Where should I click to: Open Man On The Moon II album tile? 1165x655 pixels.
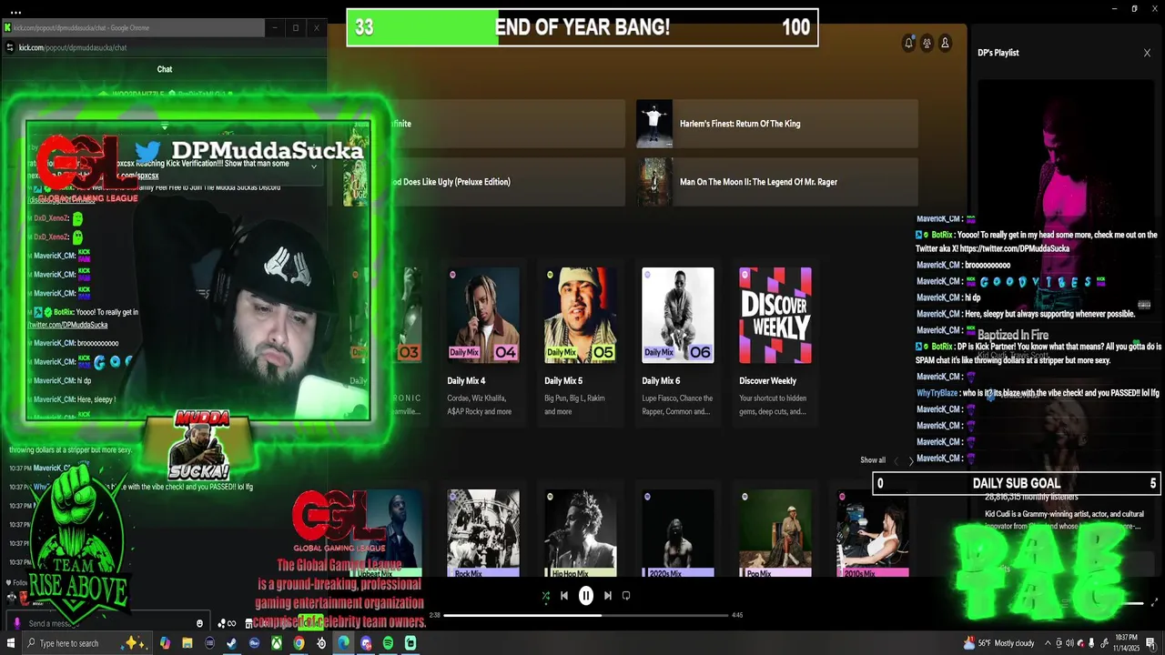(x=776, y=182)
